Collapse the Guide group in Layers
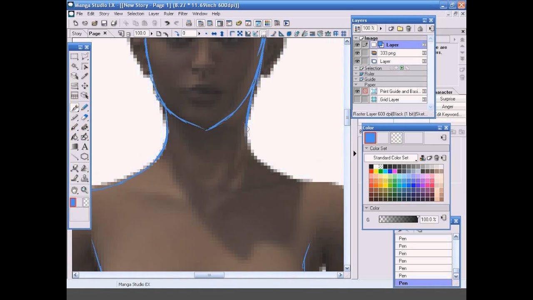This screenshot has width=533, height=300. [x=356, y=79]
